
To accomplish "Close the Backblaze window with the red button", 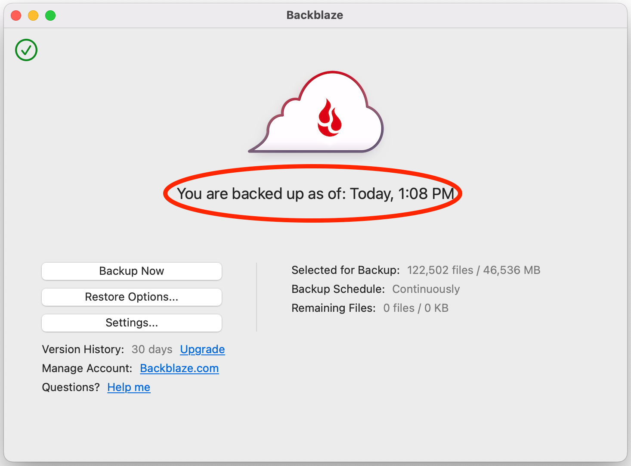I will 16,16.
